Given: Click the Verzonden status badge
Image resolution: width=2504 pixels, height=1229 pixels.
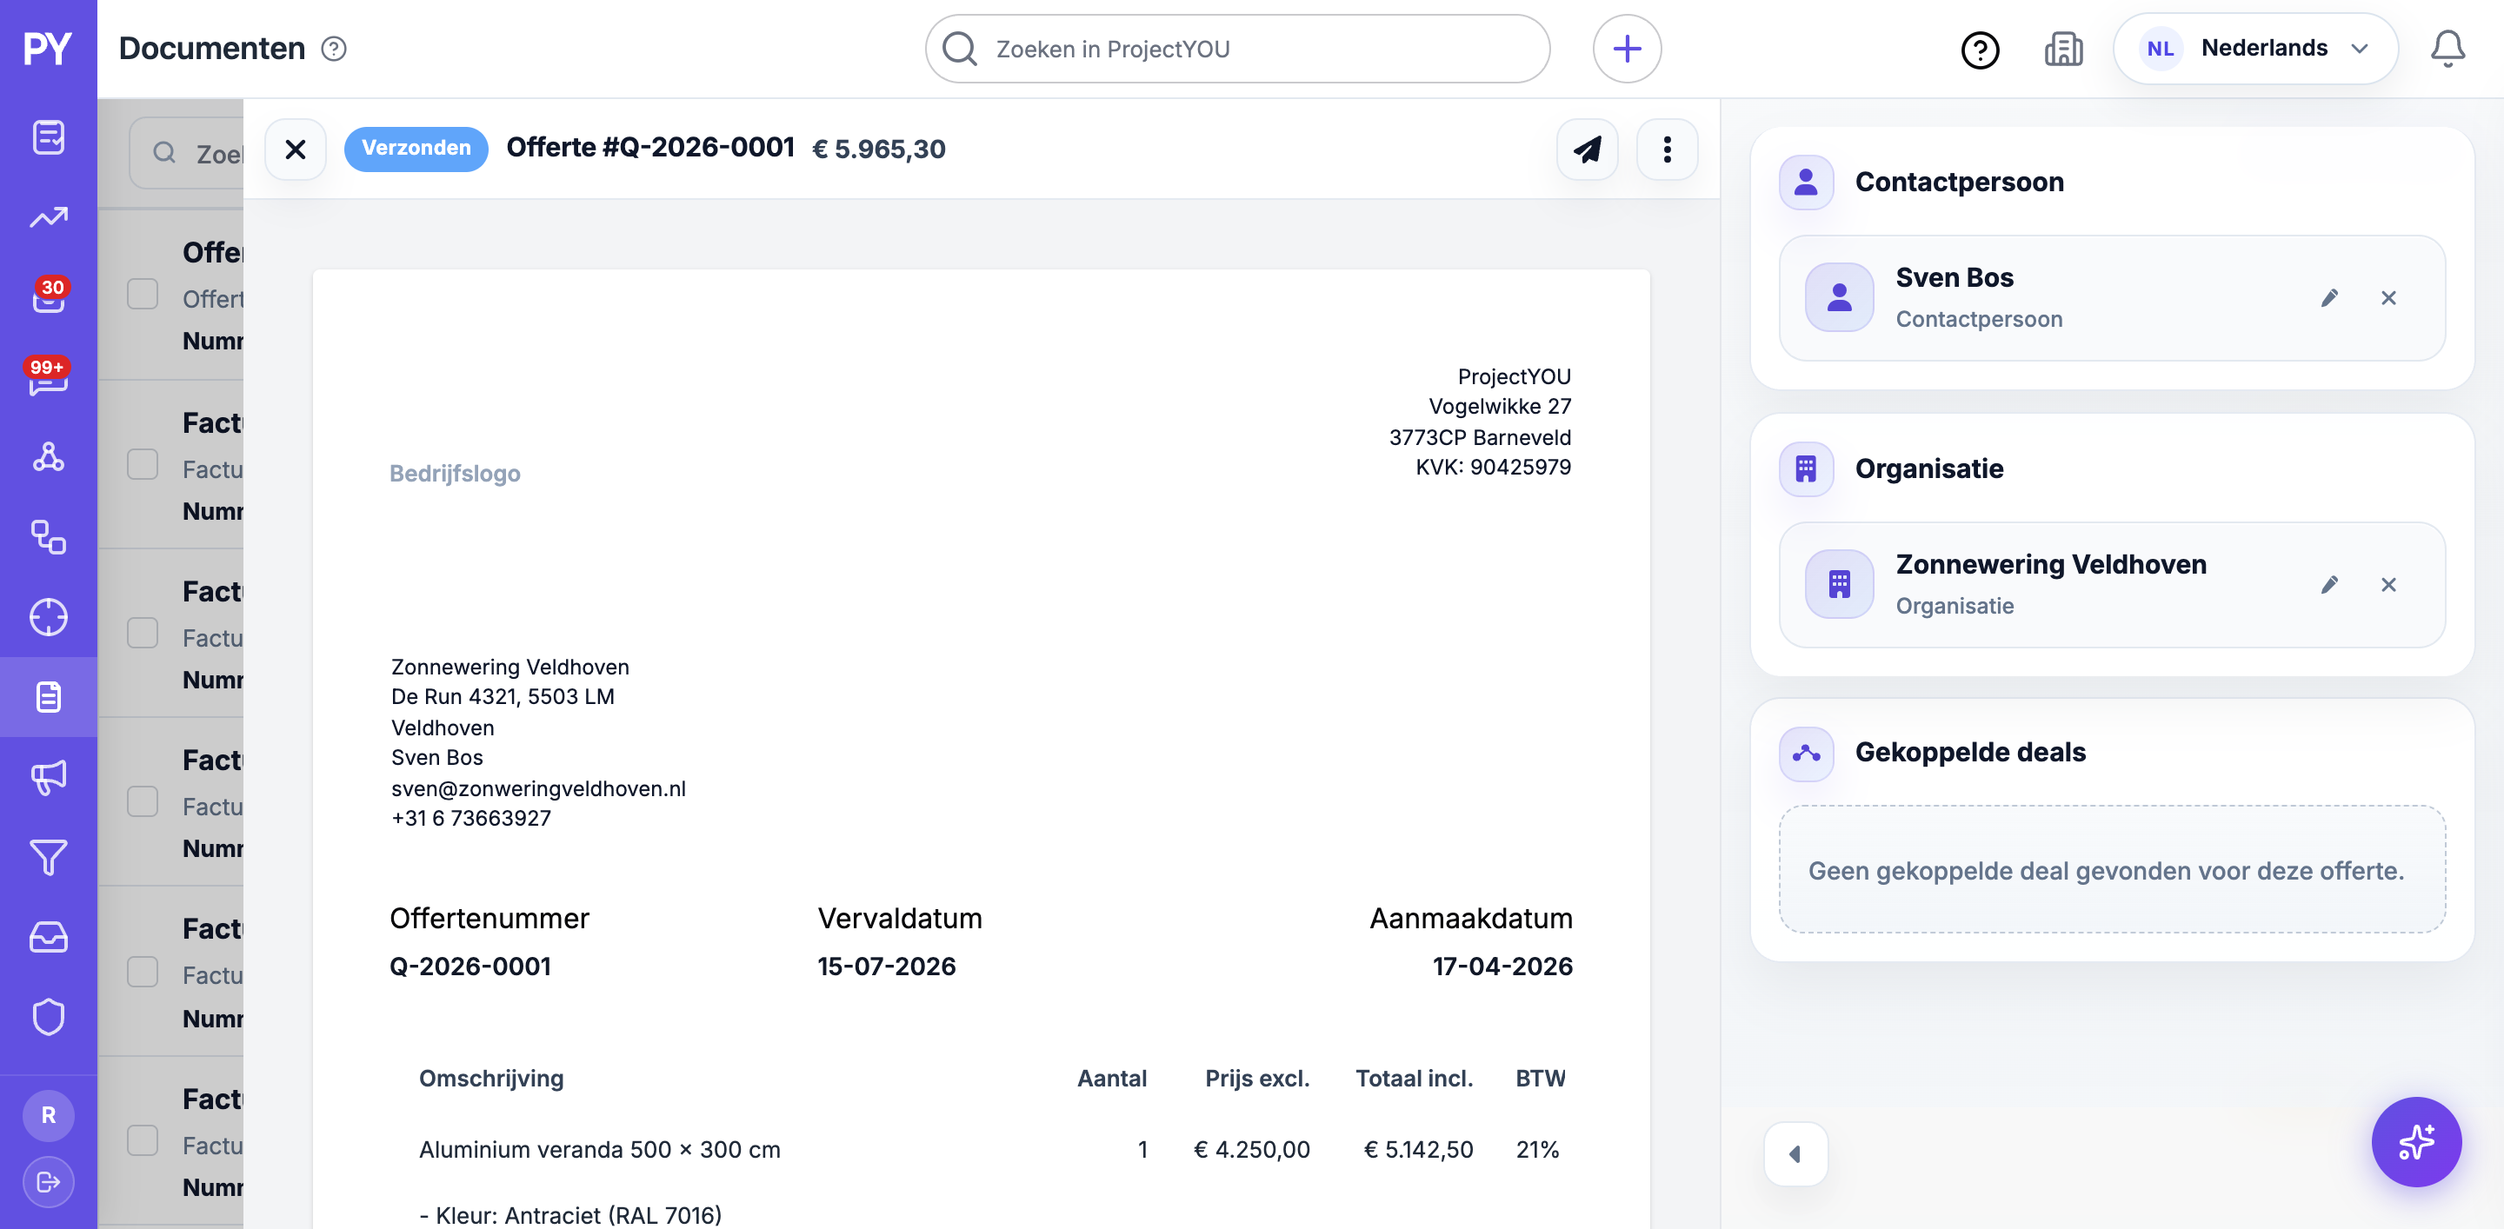Looking at the screenshot, I should pos(416,149).
